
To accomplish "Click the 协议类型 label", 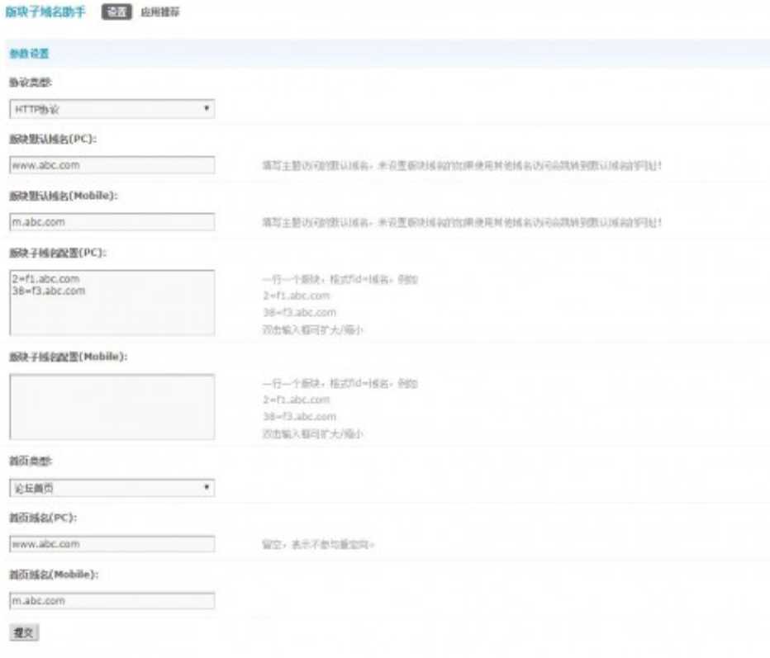I will point(31,82).
